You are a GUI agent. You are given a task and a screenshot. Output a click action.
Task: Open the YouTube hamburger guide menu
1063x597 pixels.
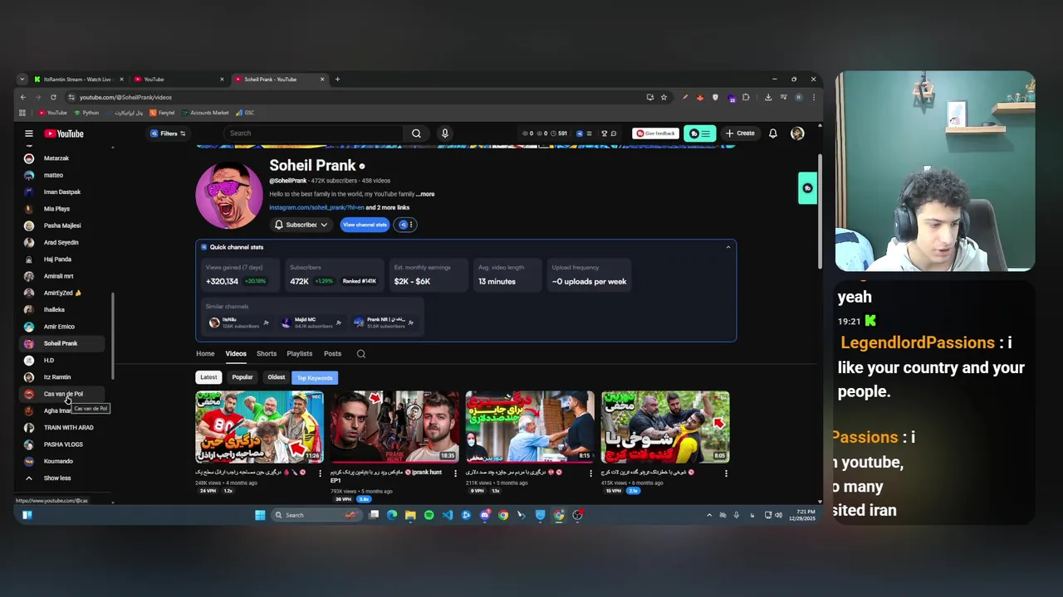[29, 133]
